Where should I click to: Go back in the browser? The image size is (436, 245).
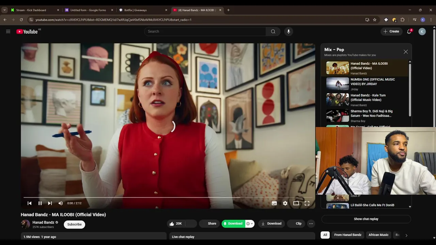(x=5, y=20)
